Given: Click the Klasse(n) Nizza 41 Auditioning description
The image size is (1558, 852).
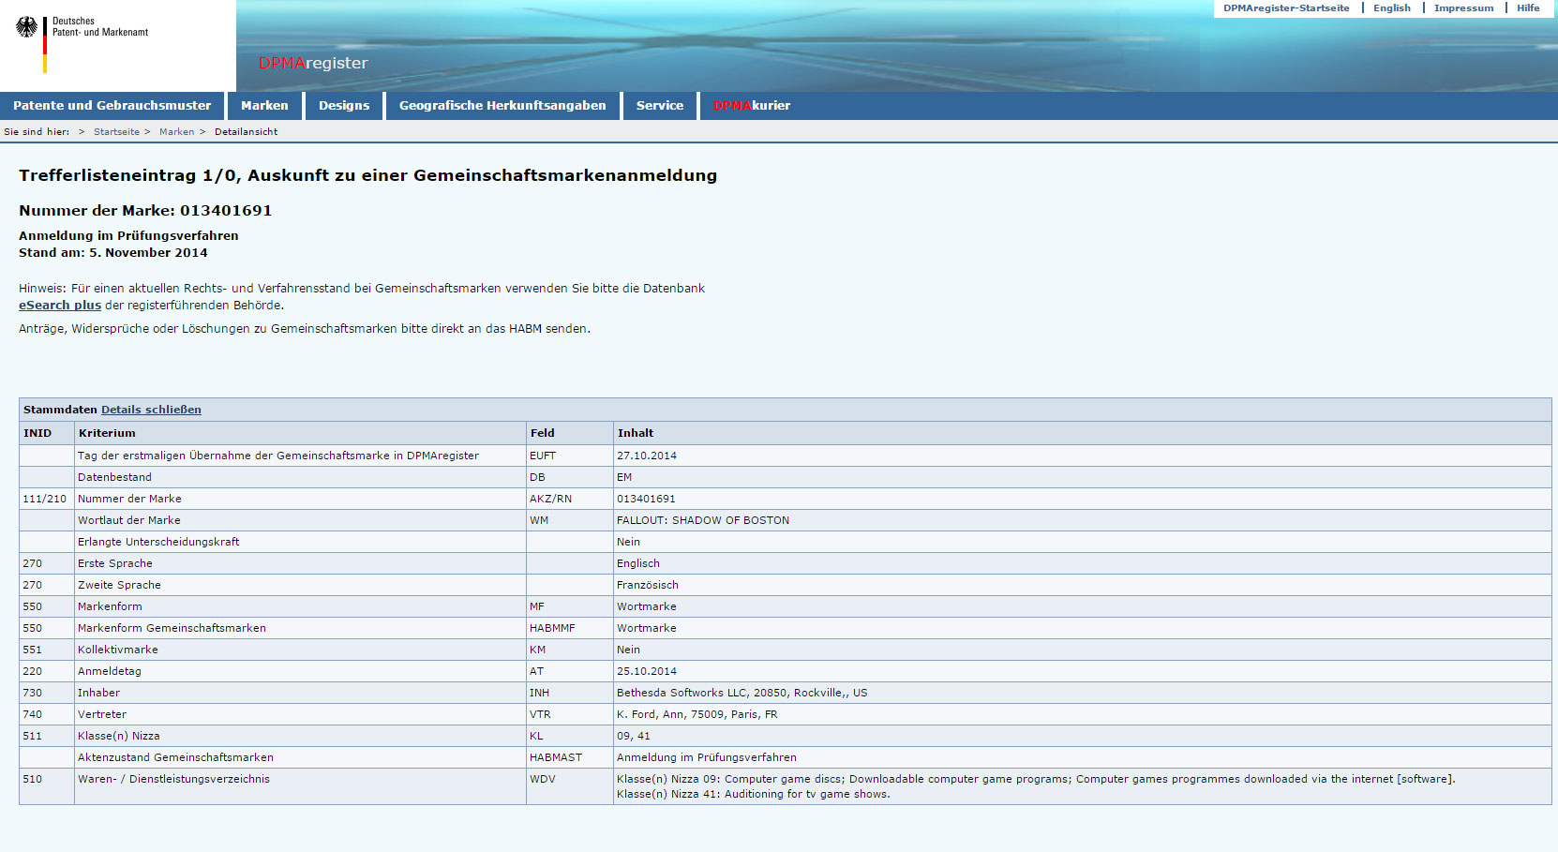Looking at the screenshot, I should 753,794.
